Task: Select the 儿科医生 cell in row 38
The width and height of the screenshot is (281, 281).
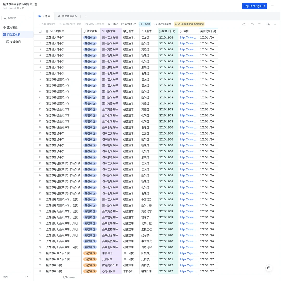Action: pyautogui.click(x=111, y=259)
